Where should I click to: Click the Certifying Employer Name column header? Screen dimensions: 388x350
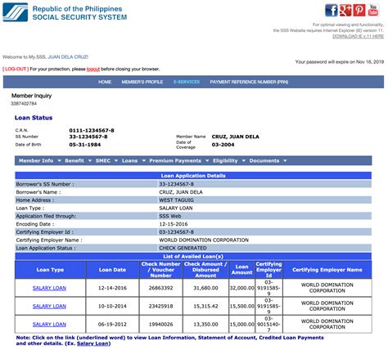[x=327, y=270]
